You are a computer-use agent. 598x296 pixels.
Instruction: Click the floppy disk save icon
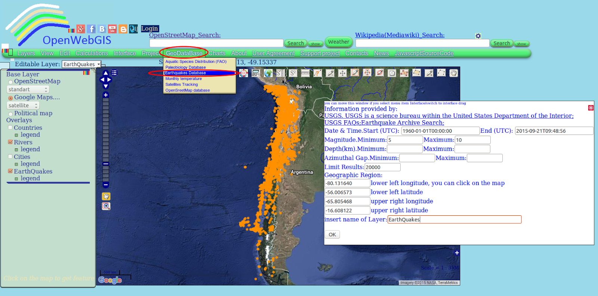(392, 73)
